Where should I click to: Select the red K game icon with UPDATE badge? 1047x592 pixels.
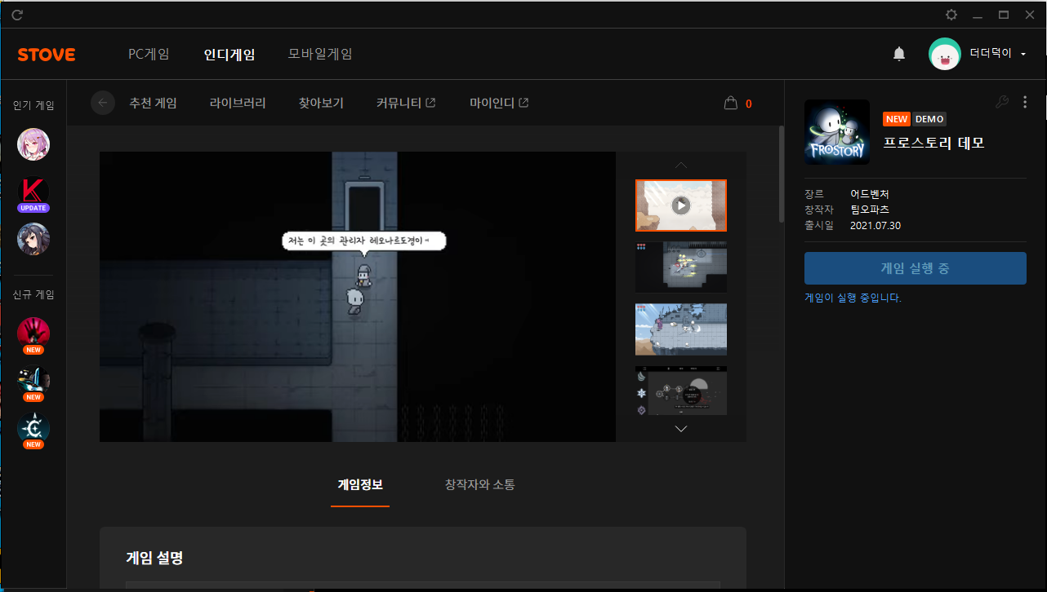(x=33, y=194)
